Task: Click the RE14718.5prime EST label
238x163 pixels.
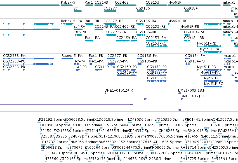Action: (x=129, y=153)
